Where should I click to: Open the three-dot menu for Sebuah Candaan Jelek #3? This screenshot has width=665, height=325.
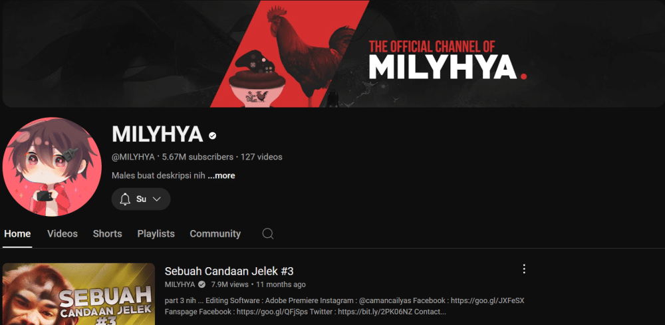coord(524,269)
